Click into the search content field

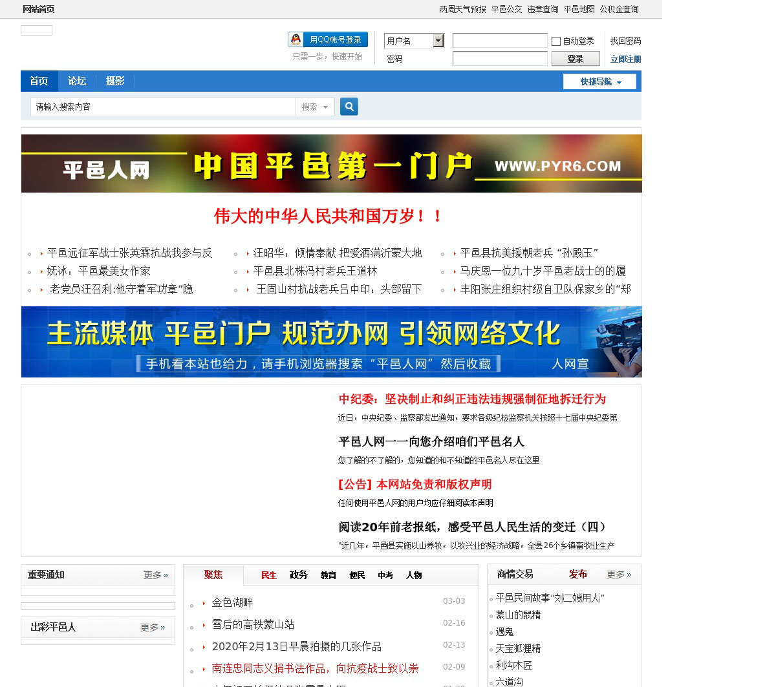pos(162,107)
